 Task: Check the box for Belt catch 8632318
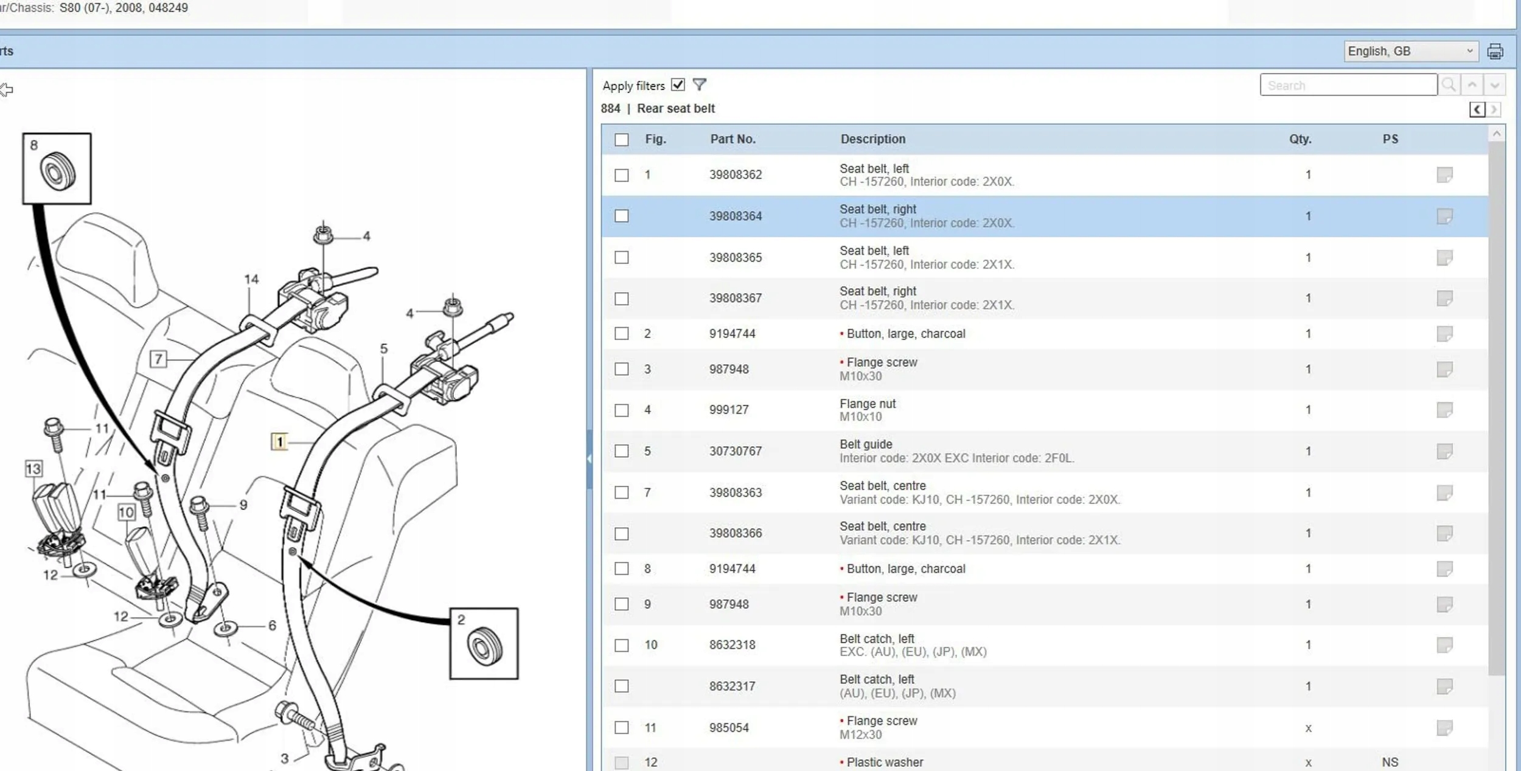click(621, 646)
